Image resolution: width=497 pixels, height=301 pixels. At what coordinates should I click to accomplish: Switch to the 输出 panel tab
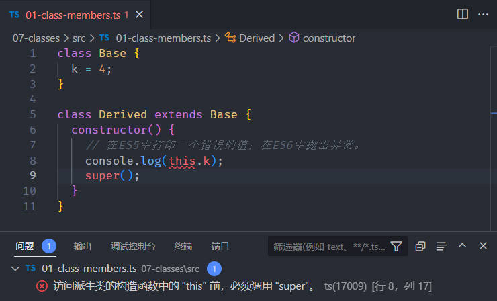[x=83, y=246]
